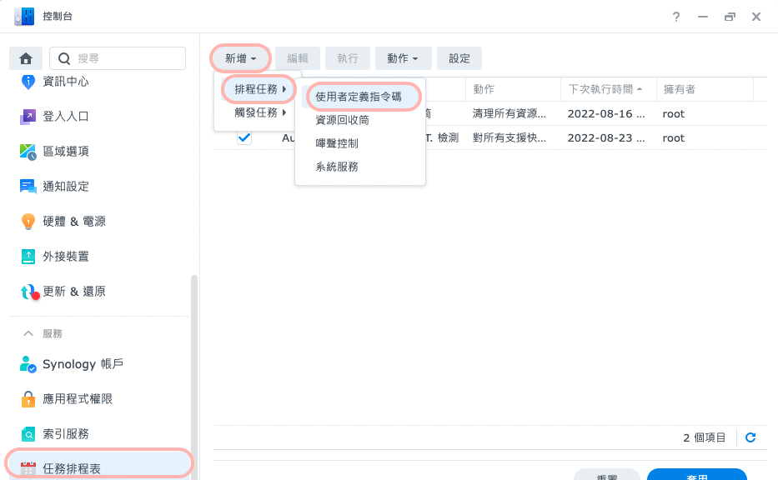Collapse the 服務 section in sidebar

[x=28, y=333]
